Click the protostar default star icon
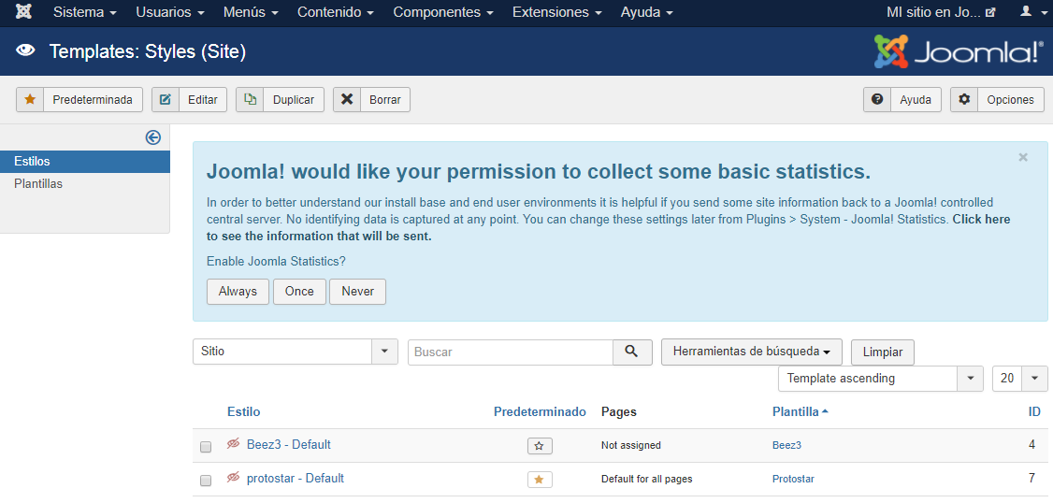The image size is (1053, 503). pos(540,480)
